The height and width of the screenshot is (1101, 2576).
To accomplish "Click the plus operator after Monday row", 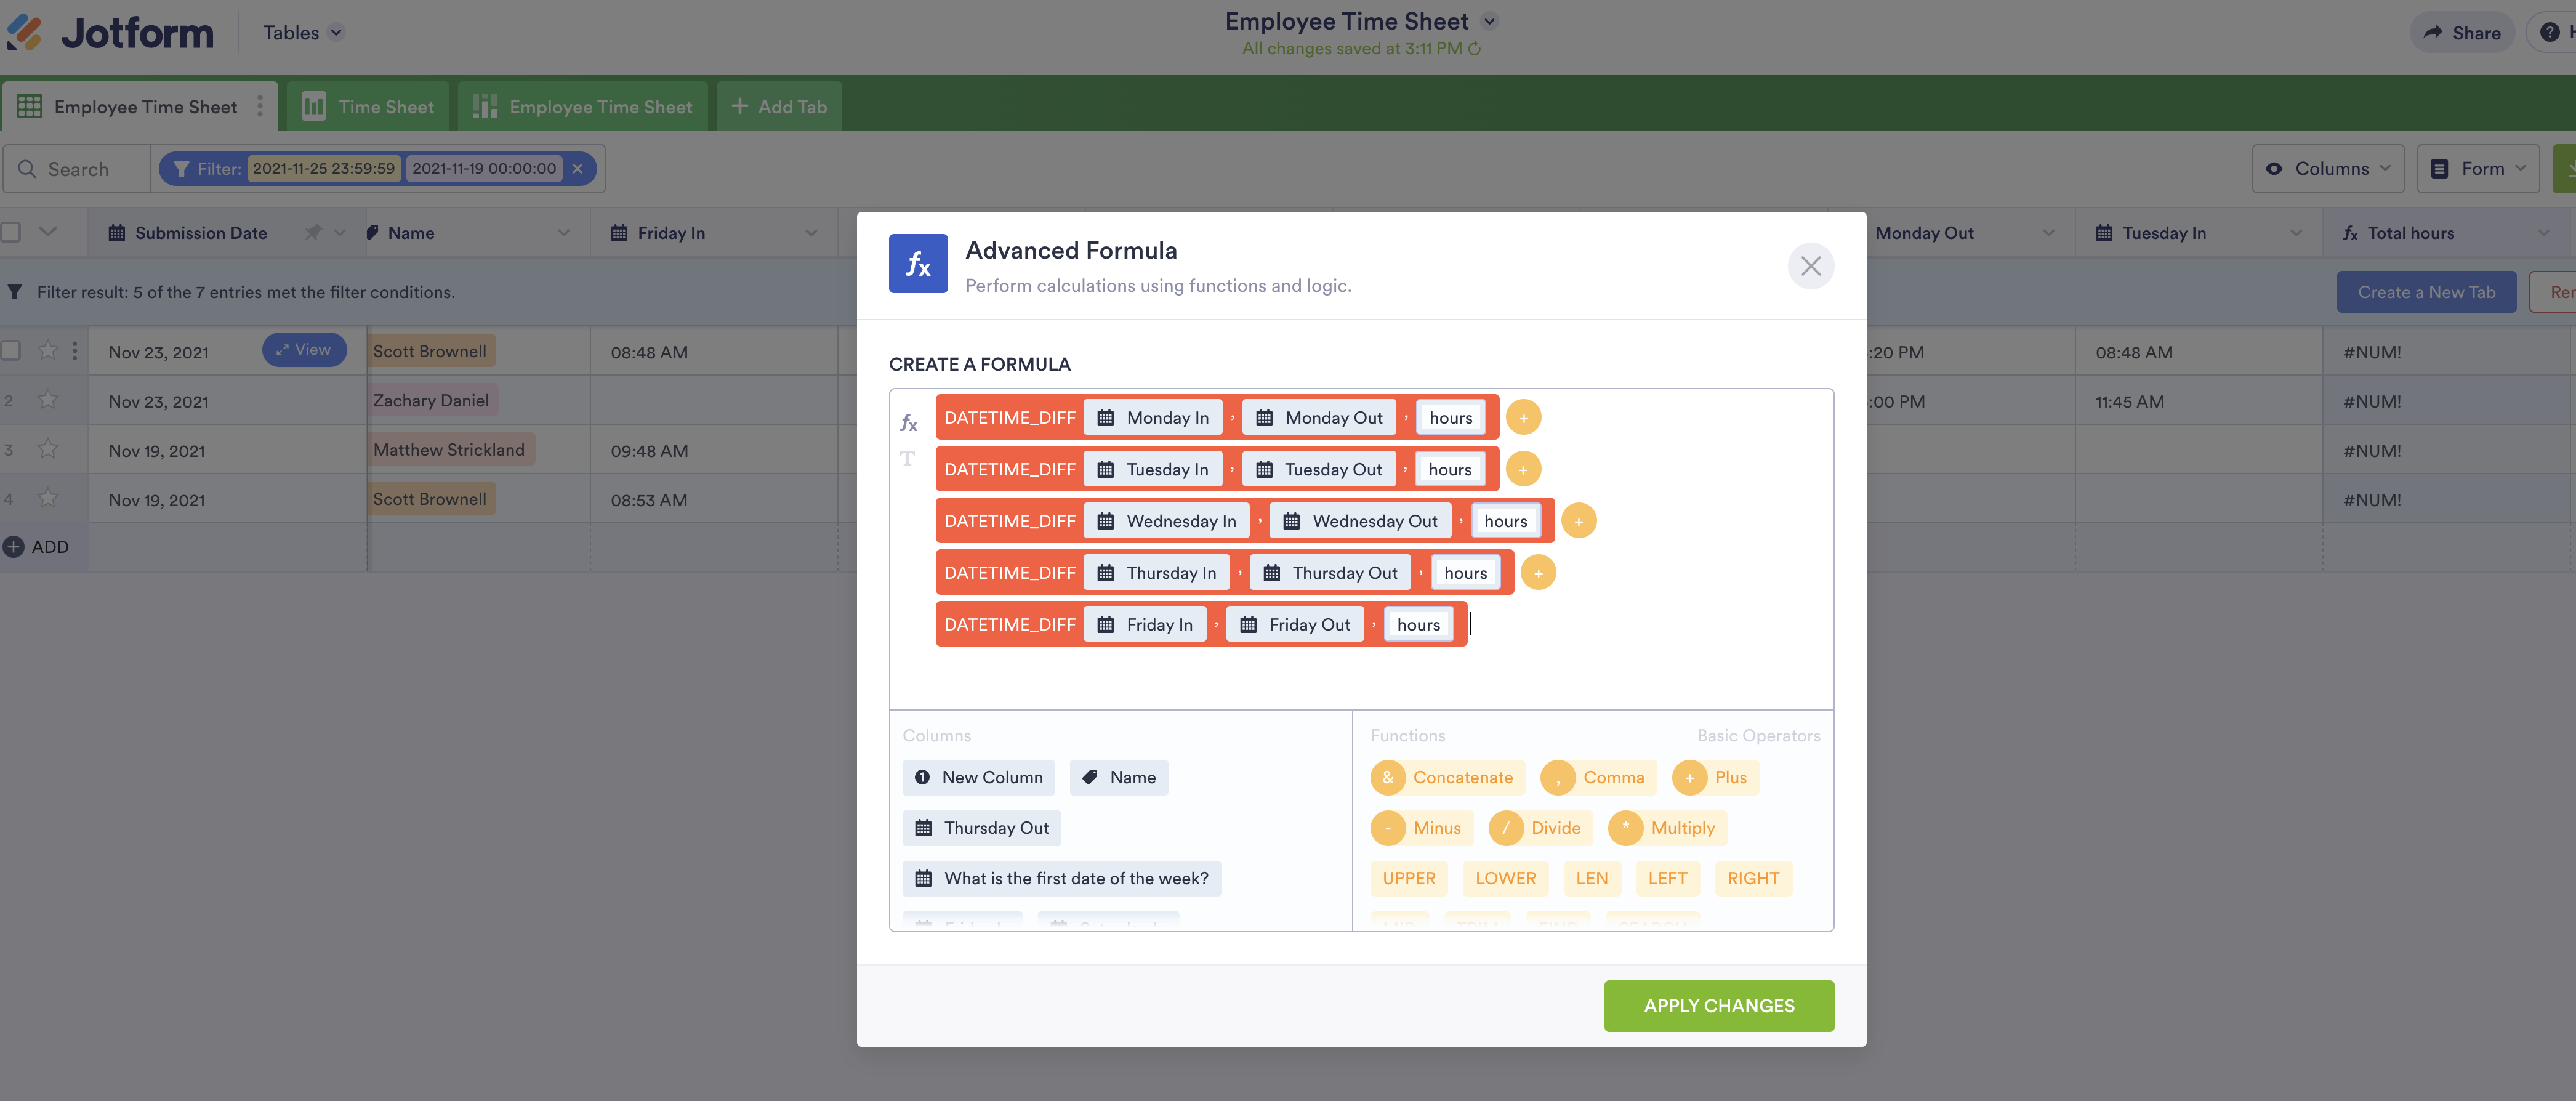I will pyautogui.click(x=1523, y=418).
